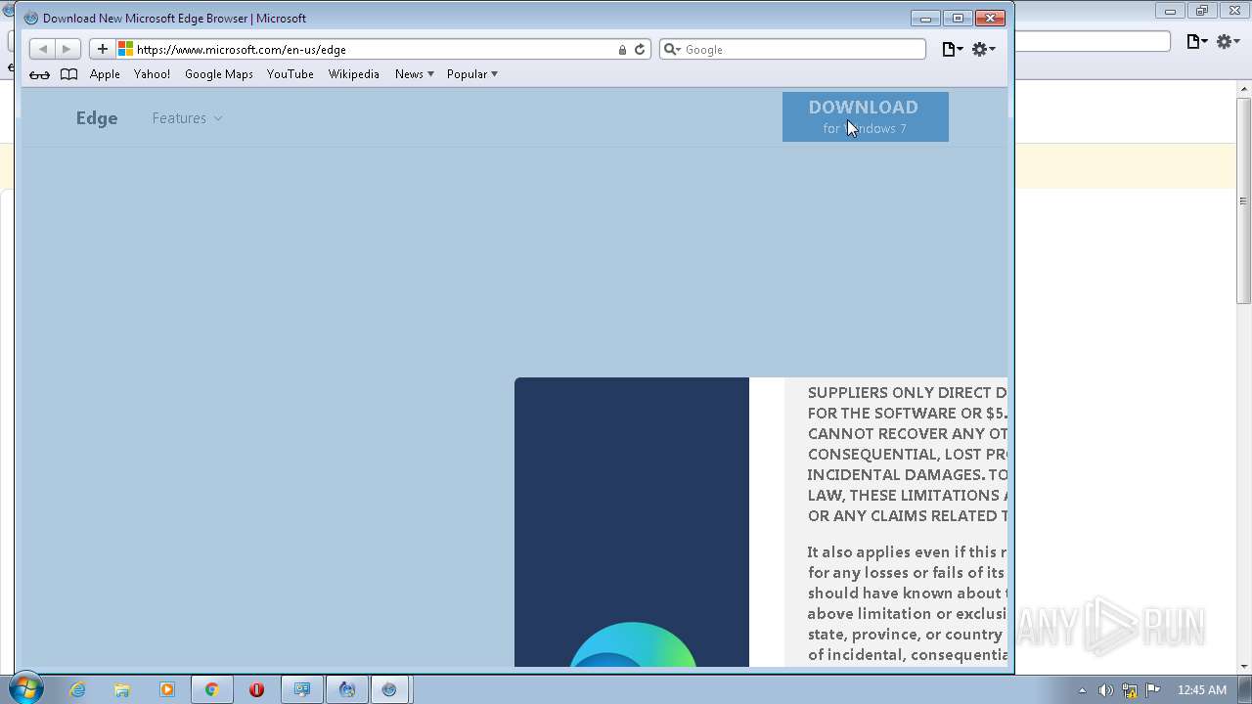Restore down the front Safari window
This screenshot has height=704, width=1252.
(958, 18)
